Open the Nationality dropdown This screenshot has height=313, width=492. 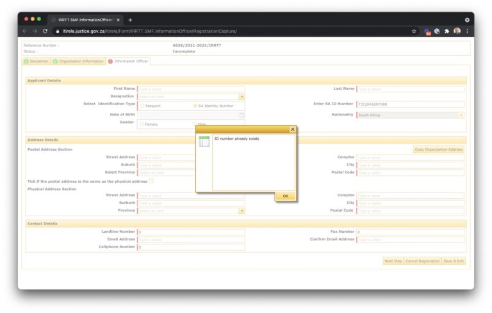[x=461, y=115]
